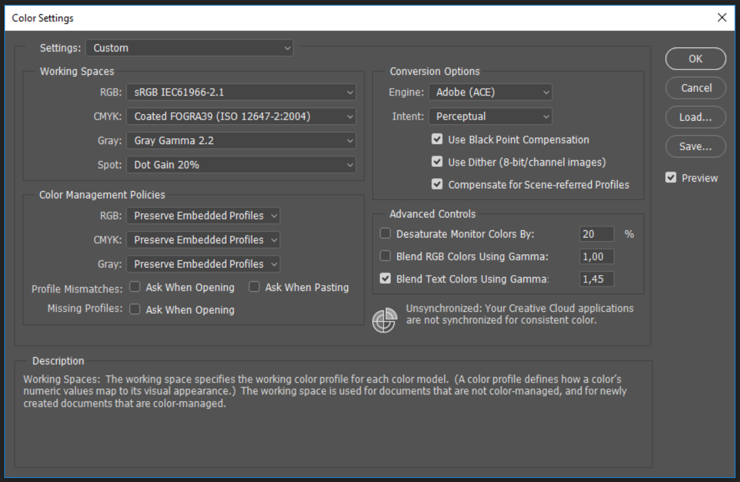Uncheck Compensate for Scene-referred Profiles
Image resolution: width=740 pixels, height=482 pixels.
click(437, 184)
